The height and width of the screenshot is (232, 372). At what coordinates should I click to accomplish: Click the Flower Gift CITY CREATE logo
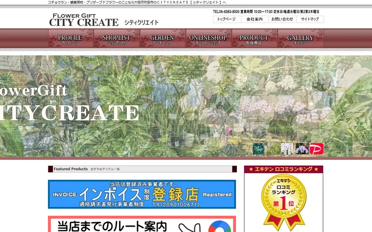point(84,20)
